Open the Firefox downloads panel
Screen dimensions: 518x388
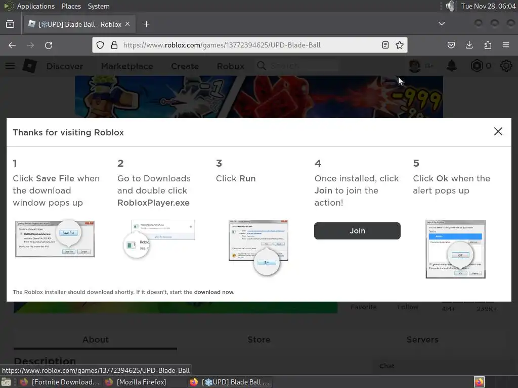[x=469, y=45]
